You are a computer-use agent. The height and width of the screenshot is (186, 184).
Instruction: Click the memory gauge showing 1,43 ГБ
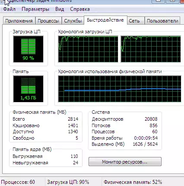pos(28,89)
